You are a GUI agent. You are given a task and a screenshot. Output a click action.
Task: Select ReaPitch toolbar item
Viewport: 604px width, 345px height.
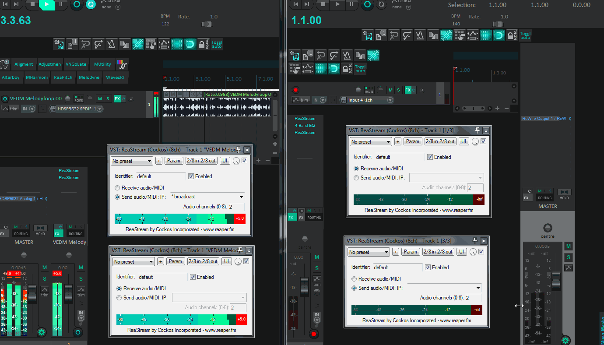click(63, 77)
